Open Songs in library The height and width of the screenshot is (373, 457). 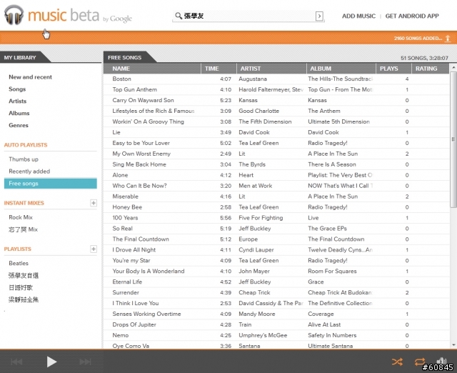tap(17, 89)
